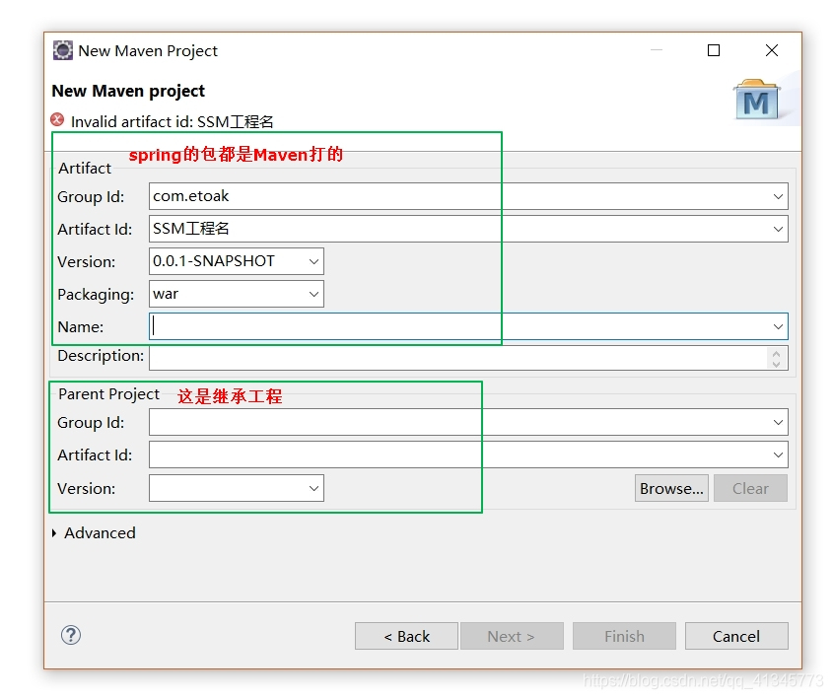The width and height of the screenshot is (833, 699).
Task: Open the Parent Project Group Id dropdown arrow
Action: (x=778, y=422)
